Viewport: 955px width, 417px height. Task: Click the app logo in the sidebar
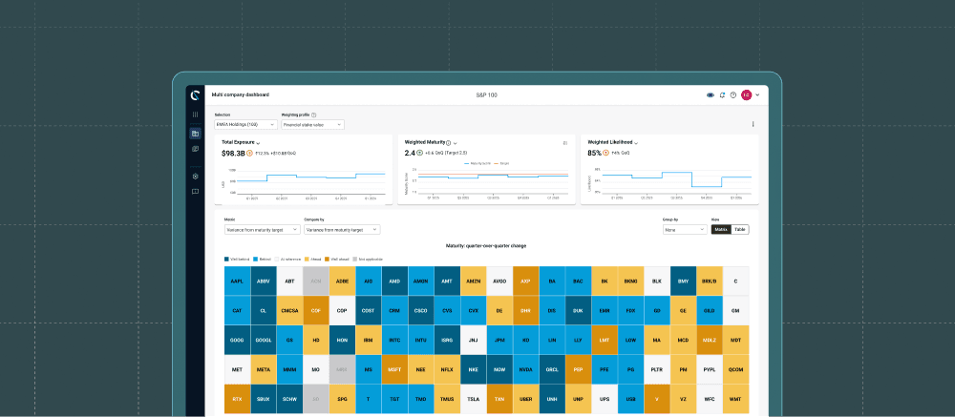click(x=195, y=95)
